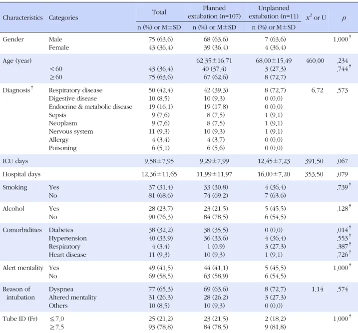Select the p value '.573'

(x=342, y=90)
